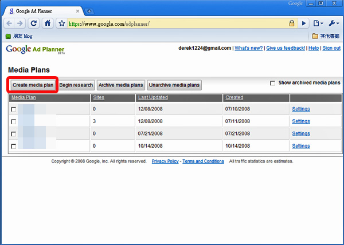This screenshot has height=245, width=344.
Task: Open the Terms and Conditions link
Action: click(x=203, y=161)
